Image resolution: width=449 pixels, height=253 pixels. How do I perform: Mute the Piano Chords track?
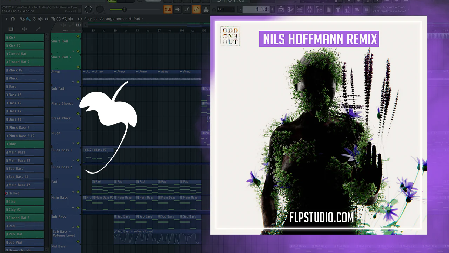[x=78, y=113]
